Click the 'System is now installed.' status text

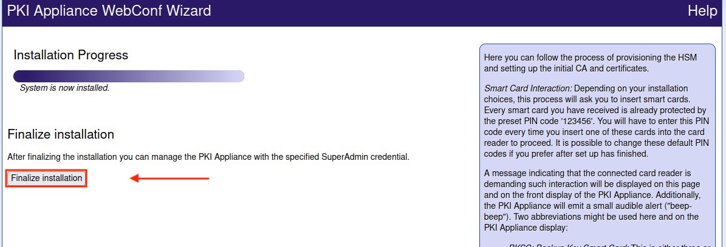pyautogui.click(x=64, y=88)
